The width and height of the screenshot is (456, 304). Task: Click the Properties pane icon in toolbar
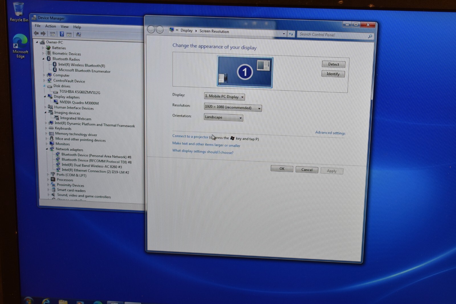click(69, 34)
